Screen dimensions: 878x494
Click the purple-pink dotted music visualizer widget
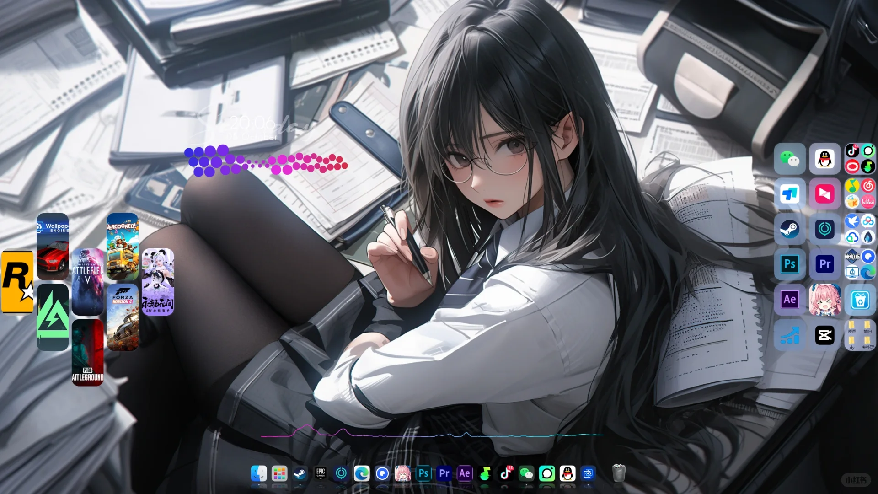(266, 161)
